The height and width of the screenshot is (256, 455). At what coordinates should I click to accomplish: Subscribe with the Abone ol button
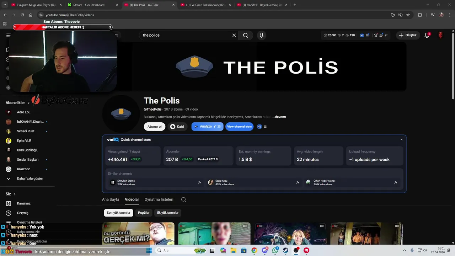point(155,127)
